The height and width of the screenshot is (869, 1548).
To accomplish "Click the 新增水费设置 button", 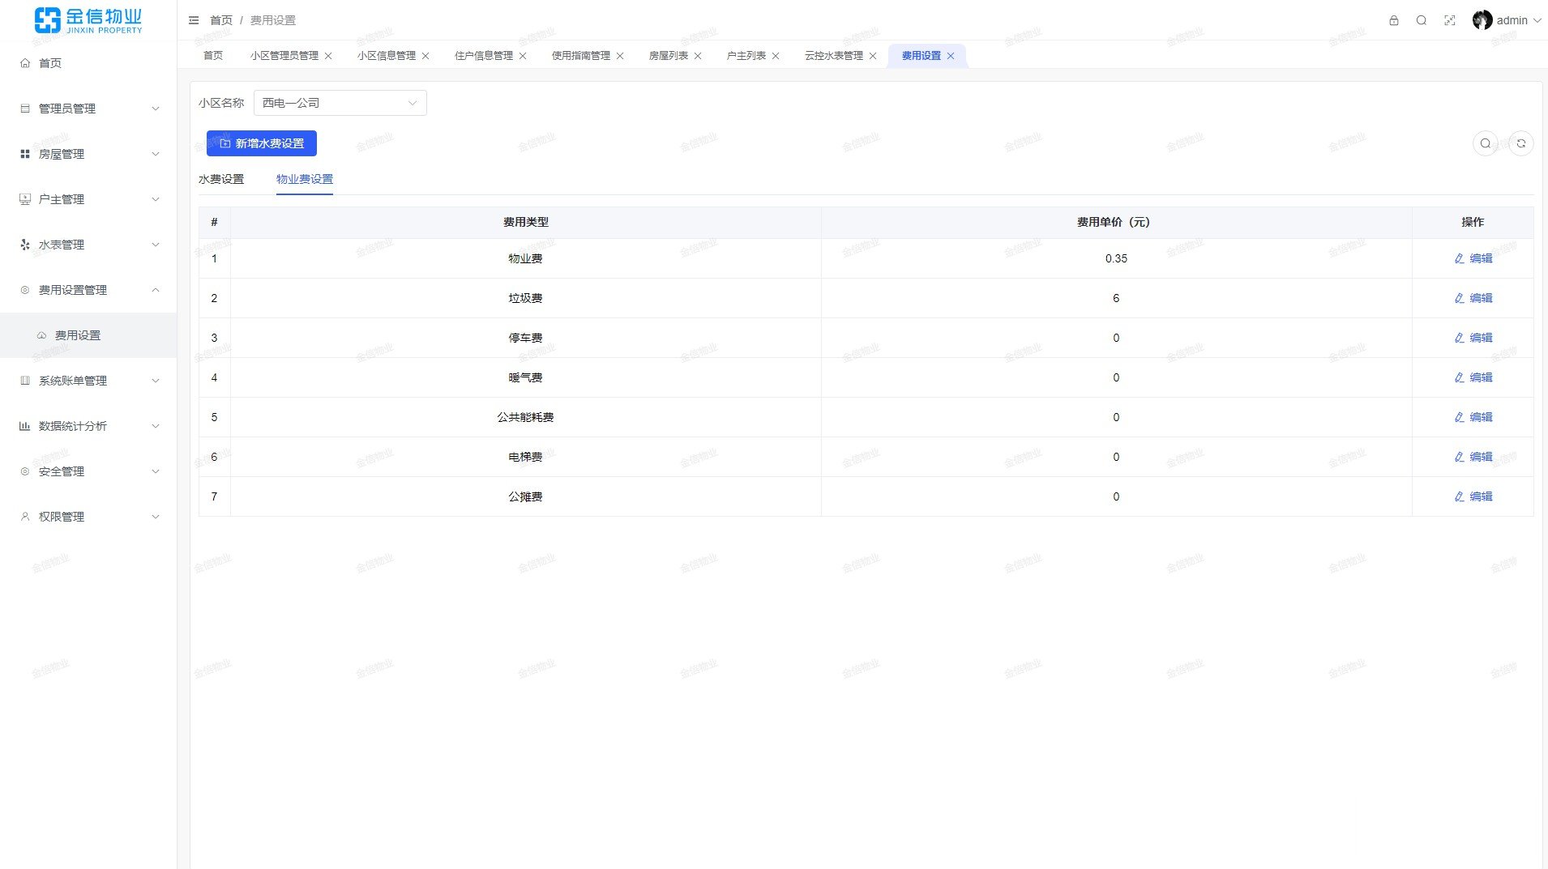I will (x=261, y=143).
